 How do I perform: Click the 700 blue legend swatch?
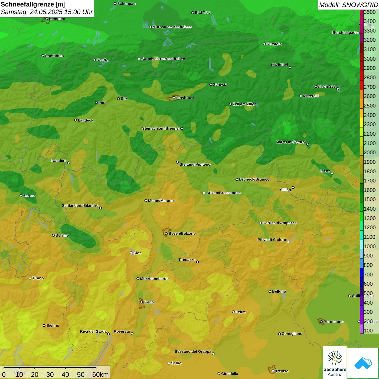[362, 273]
